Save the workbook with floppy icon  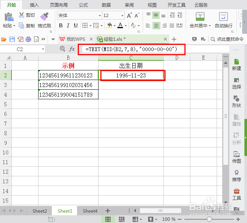pos(12,39)
